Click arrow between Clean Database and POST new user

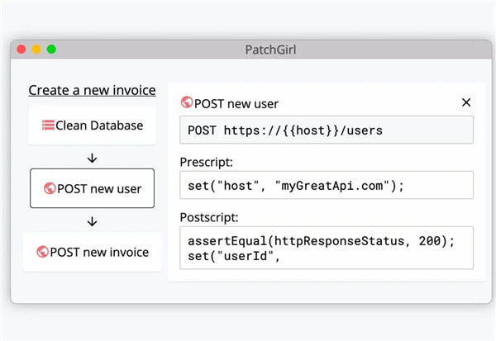92,158
